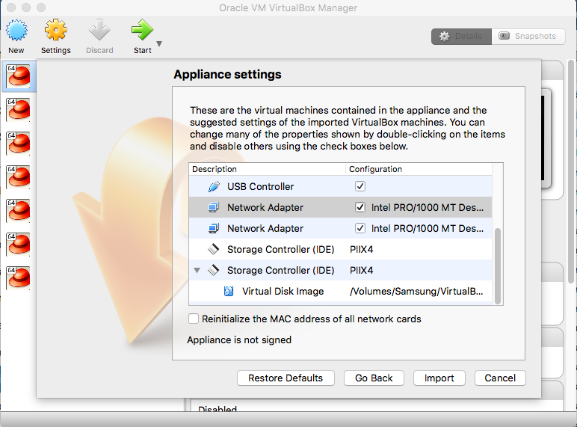The height and width of the screenshot is (427, 577).
Task: Select the Virtual Disk Image path field
Action: point(416,291)
